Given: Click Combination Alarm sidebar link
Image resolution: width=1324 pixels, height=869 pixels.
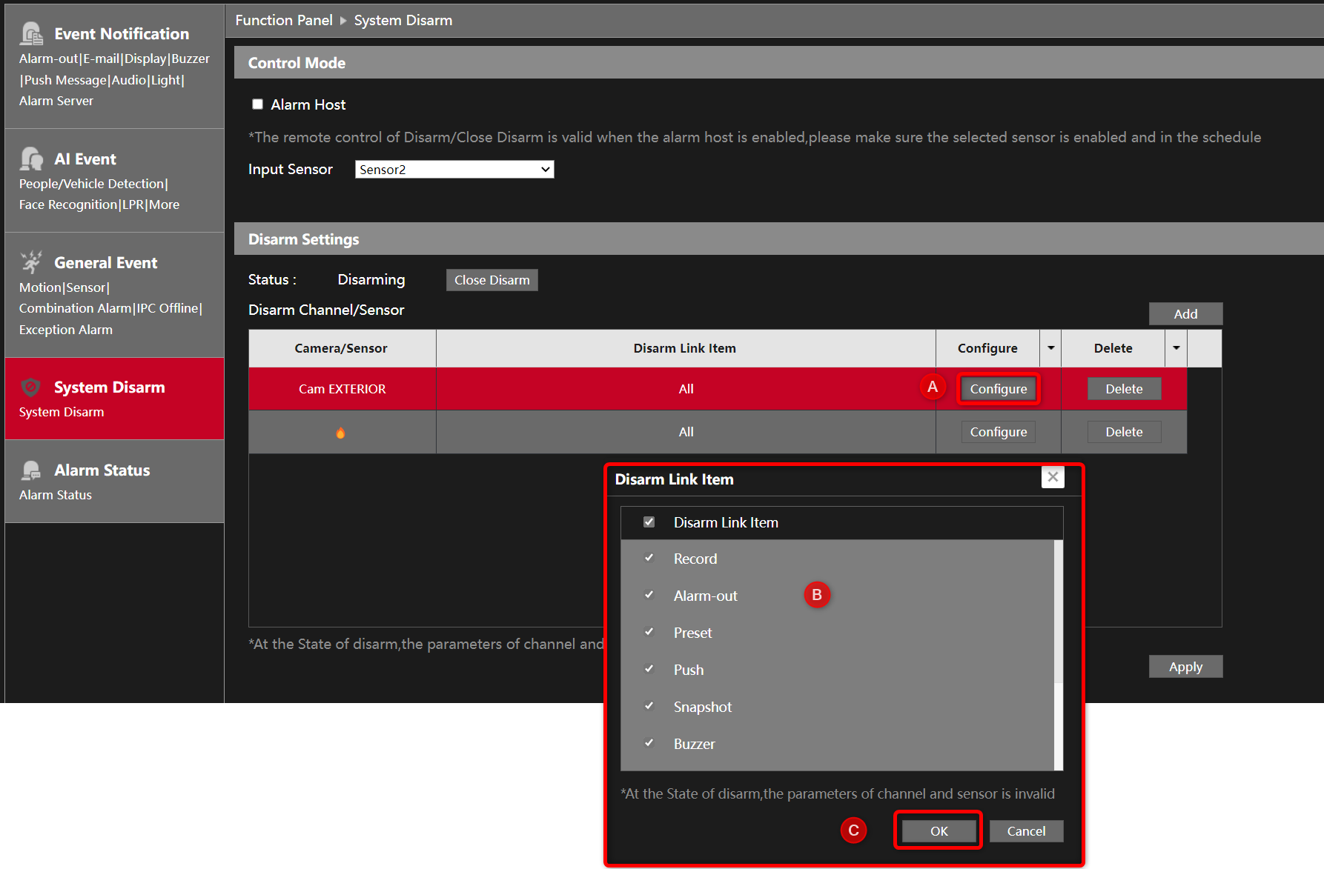Looking at the screenshot, I should coord(76,308).
